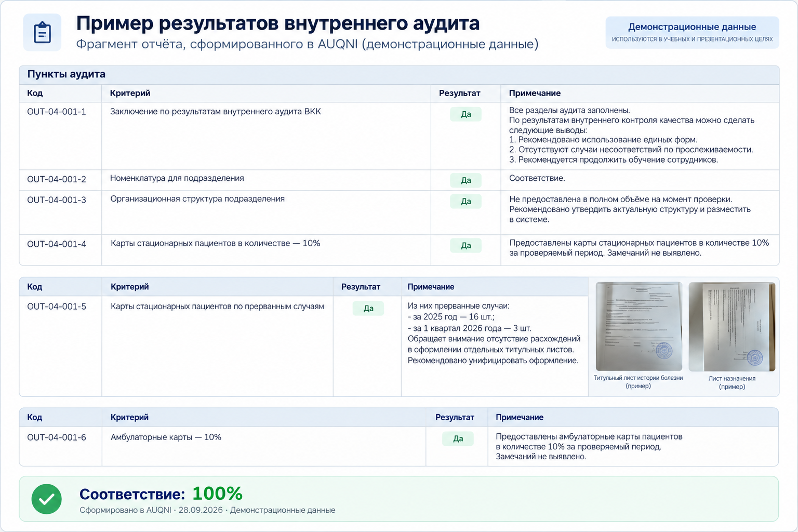Click note Не предоставлена в полном объёме на момент проверки

coord(621,199)
